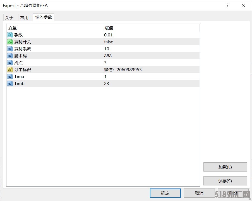Click the 保存(S) button
This screenshot has height=201, width=252.
click(x=225, y=181)
